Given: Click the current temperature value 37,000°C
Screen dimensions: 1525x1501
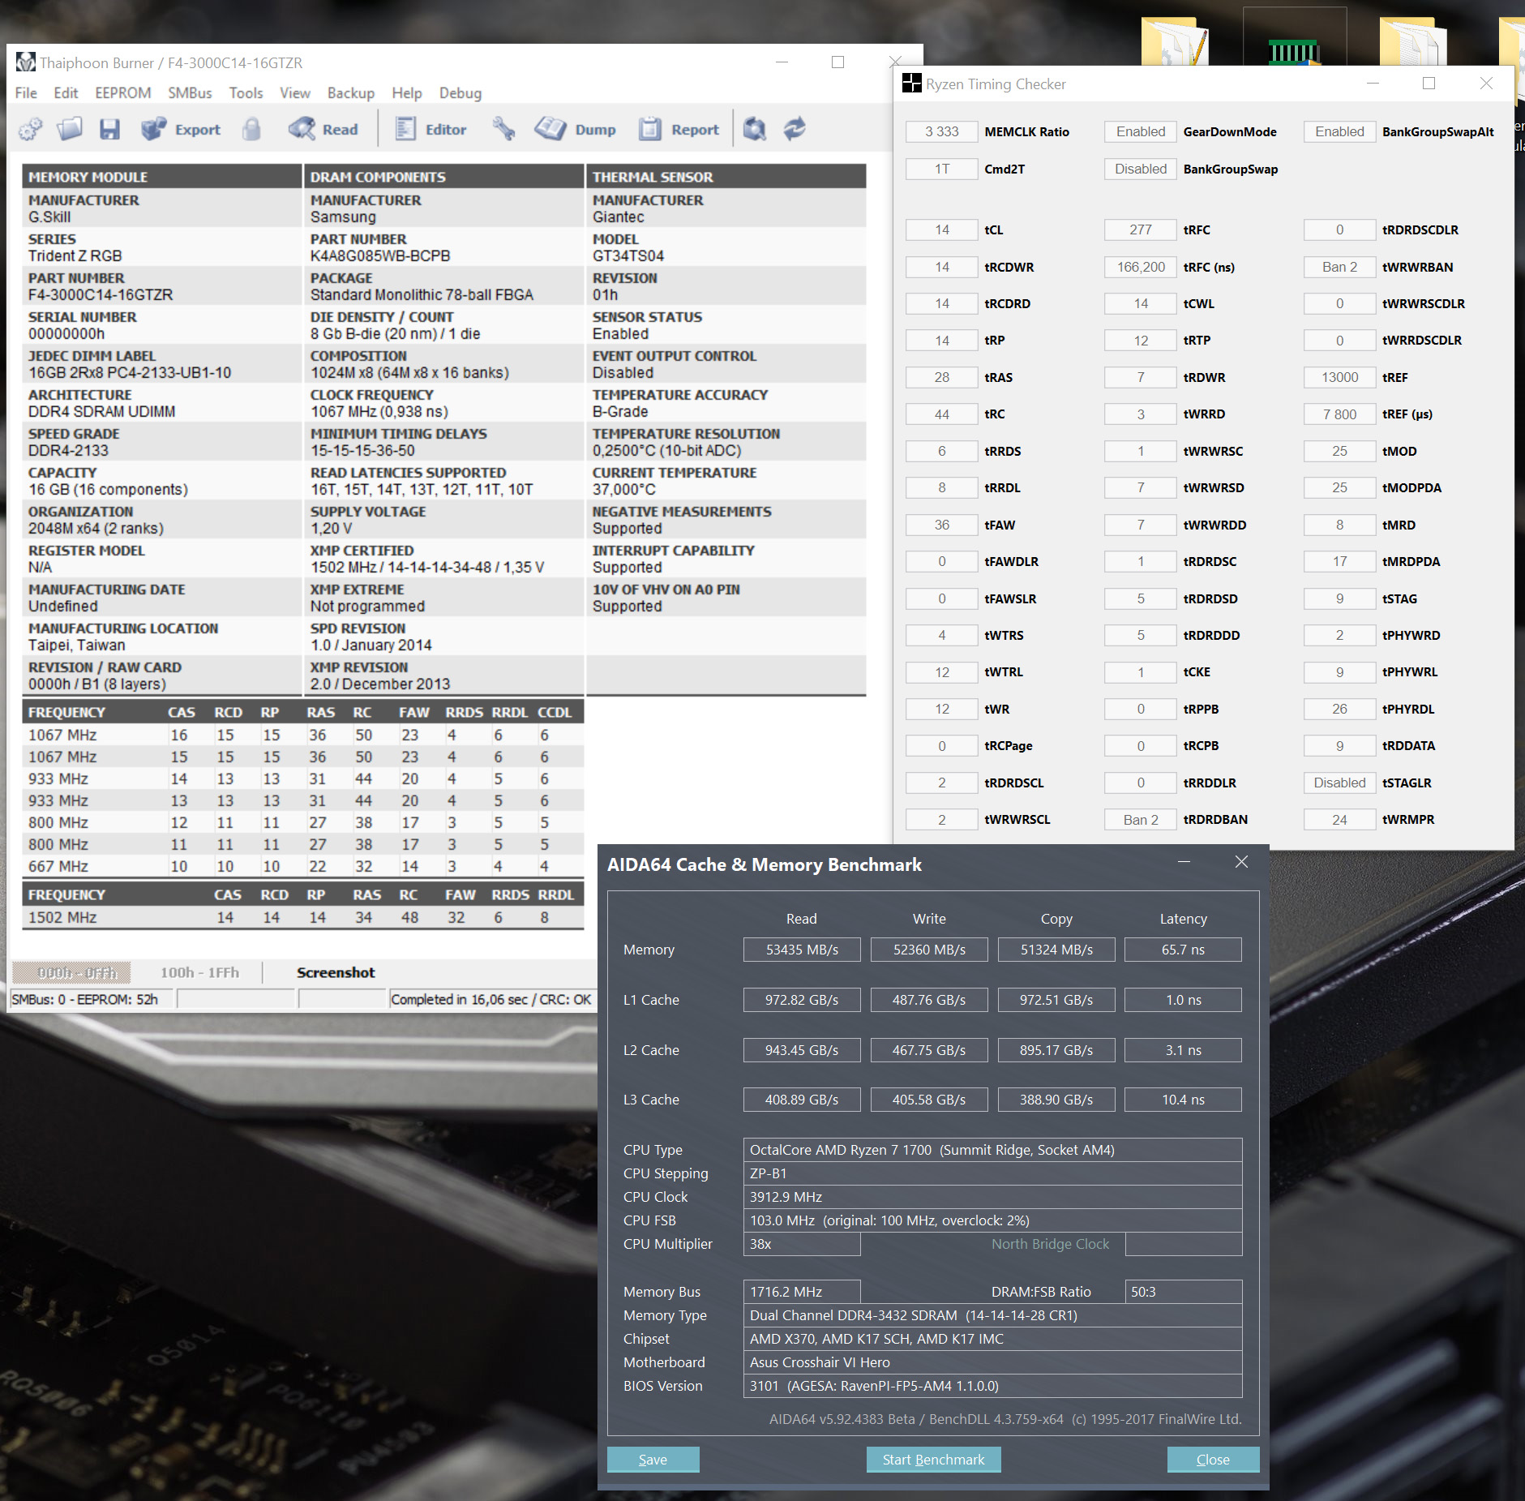Looking at the screenshot, I should pos(623,489).
